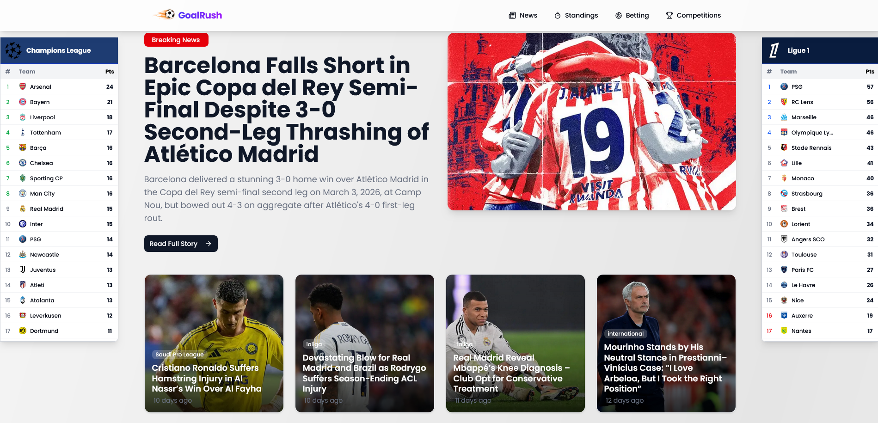The image size is (878, 423).
Task: Open the Barcelona Copa del Rey headline
Action: (287, 110)
